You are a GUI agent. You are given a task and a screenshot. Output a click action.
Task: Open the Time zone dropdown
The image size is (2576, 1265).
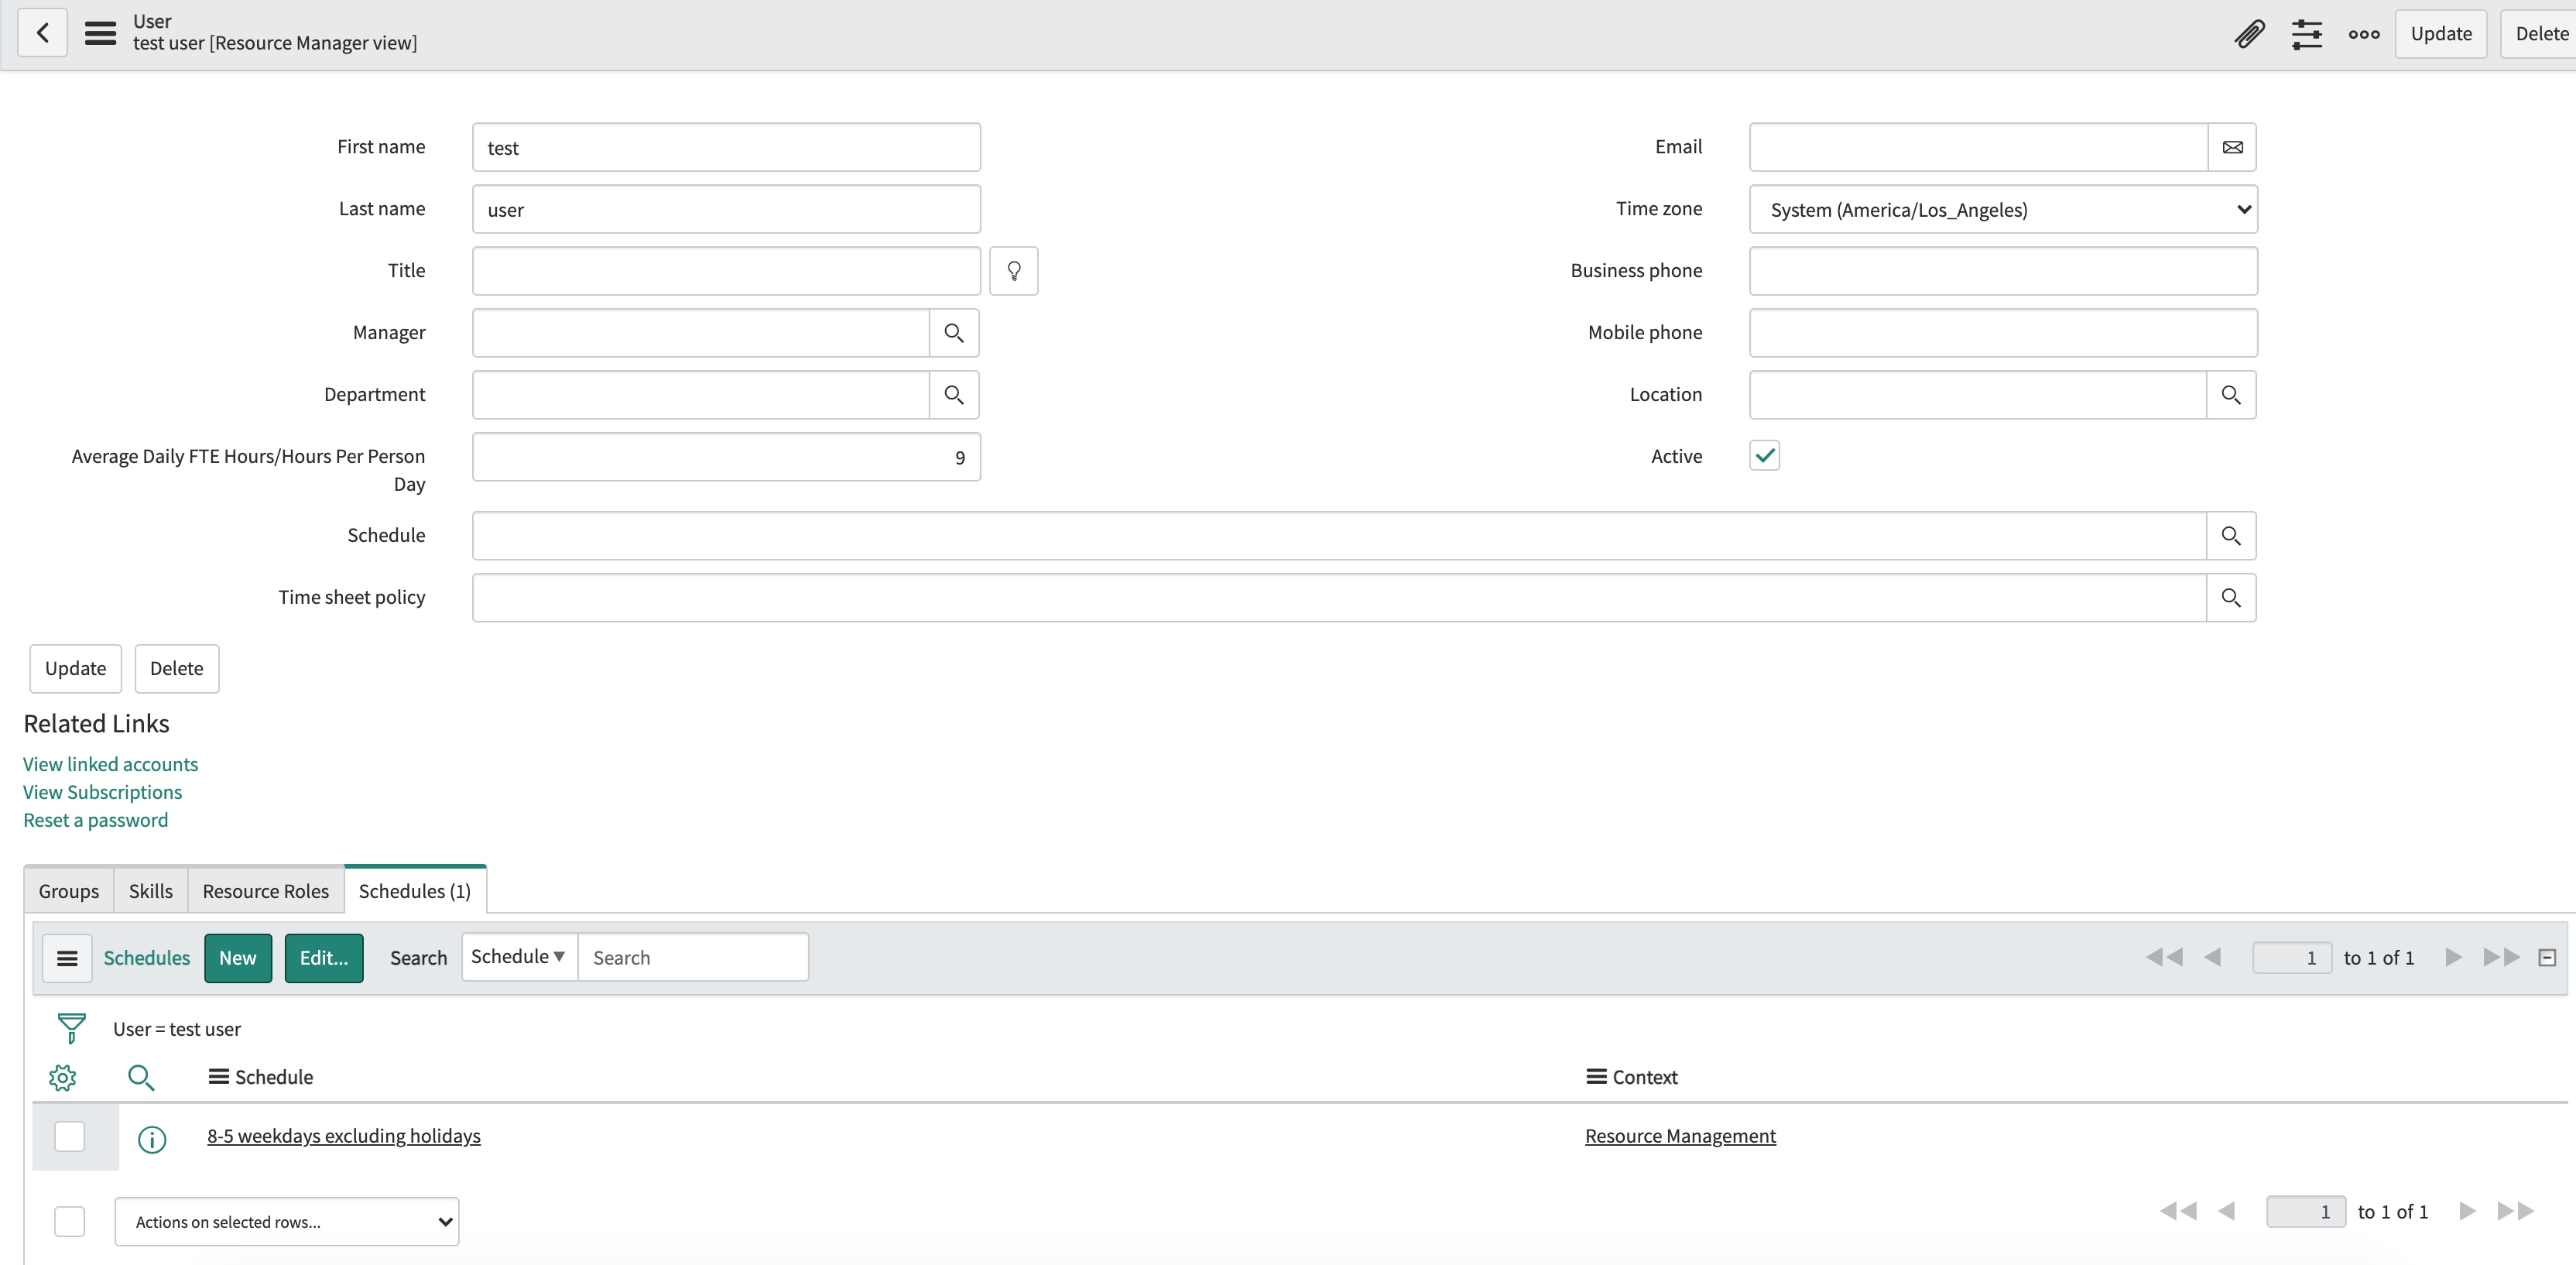[2003, 209]
